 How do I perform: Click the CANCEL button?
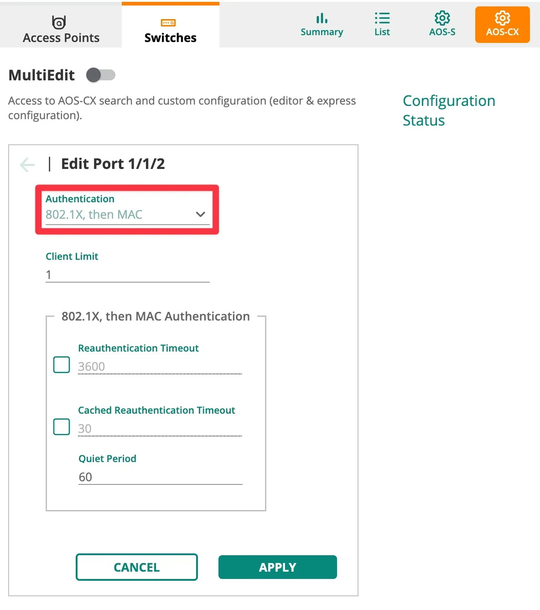pos(137,567)
